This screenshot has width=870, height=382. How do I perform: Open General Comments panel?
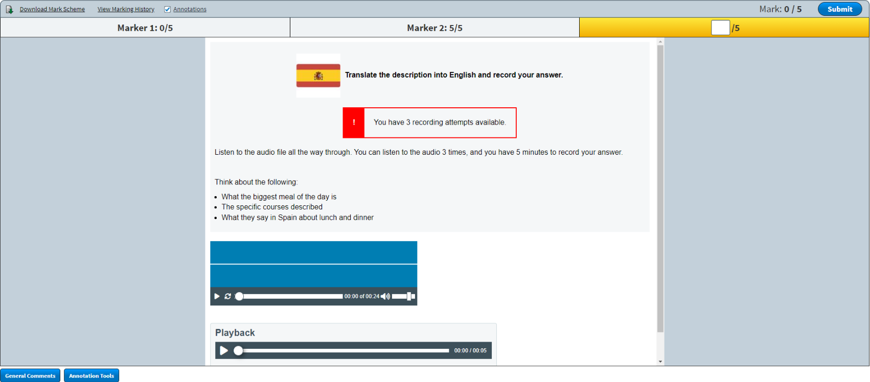pyautogui.click(x=30, y=375)
